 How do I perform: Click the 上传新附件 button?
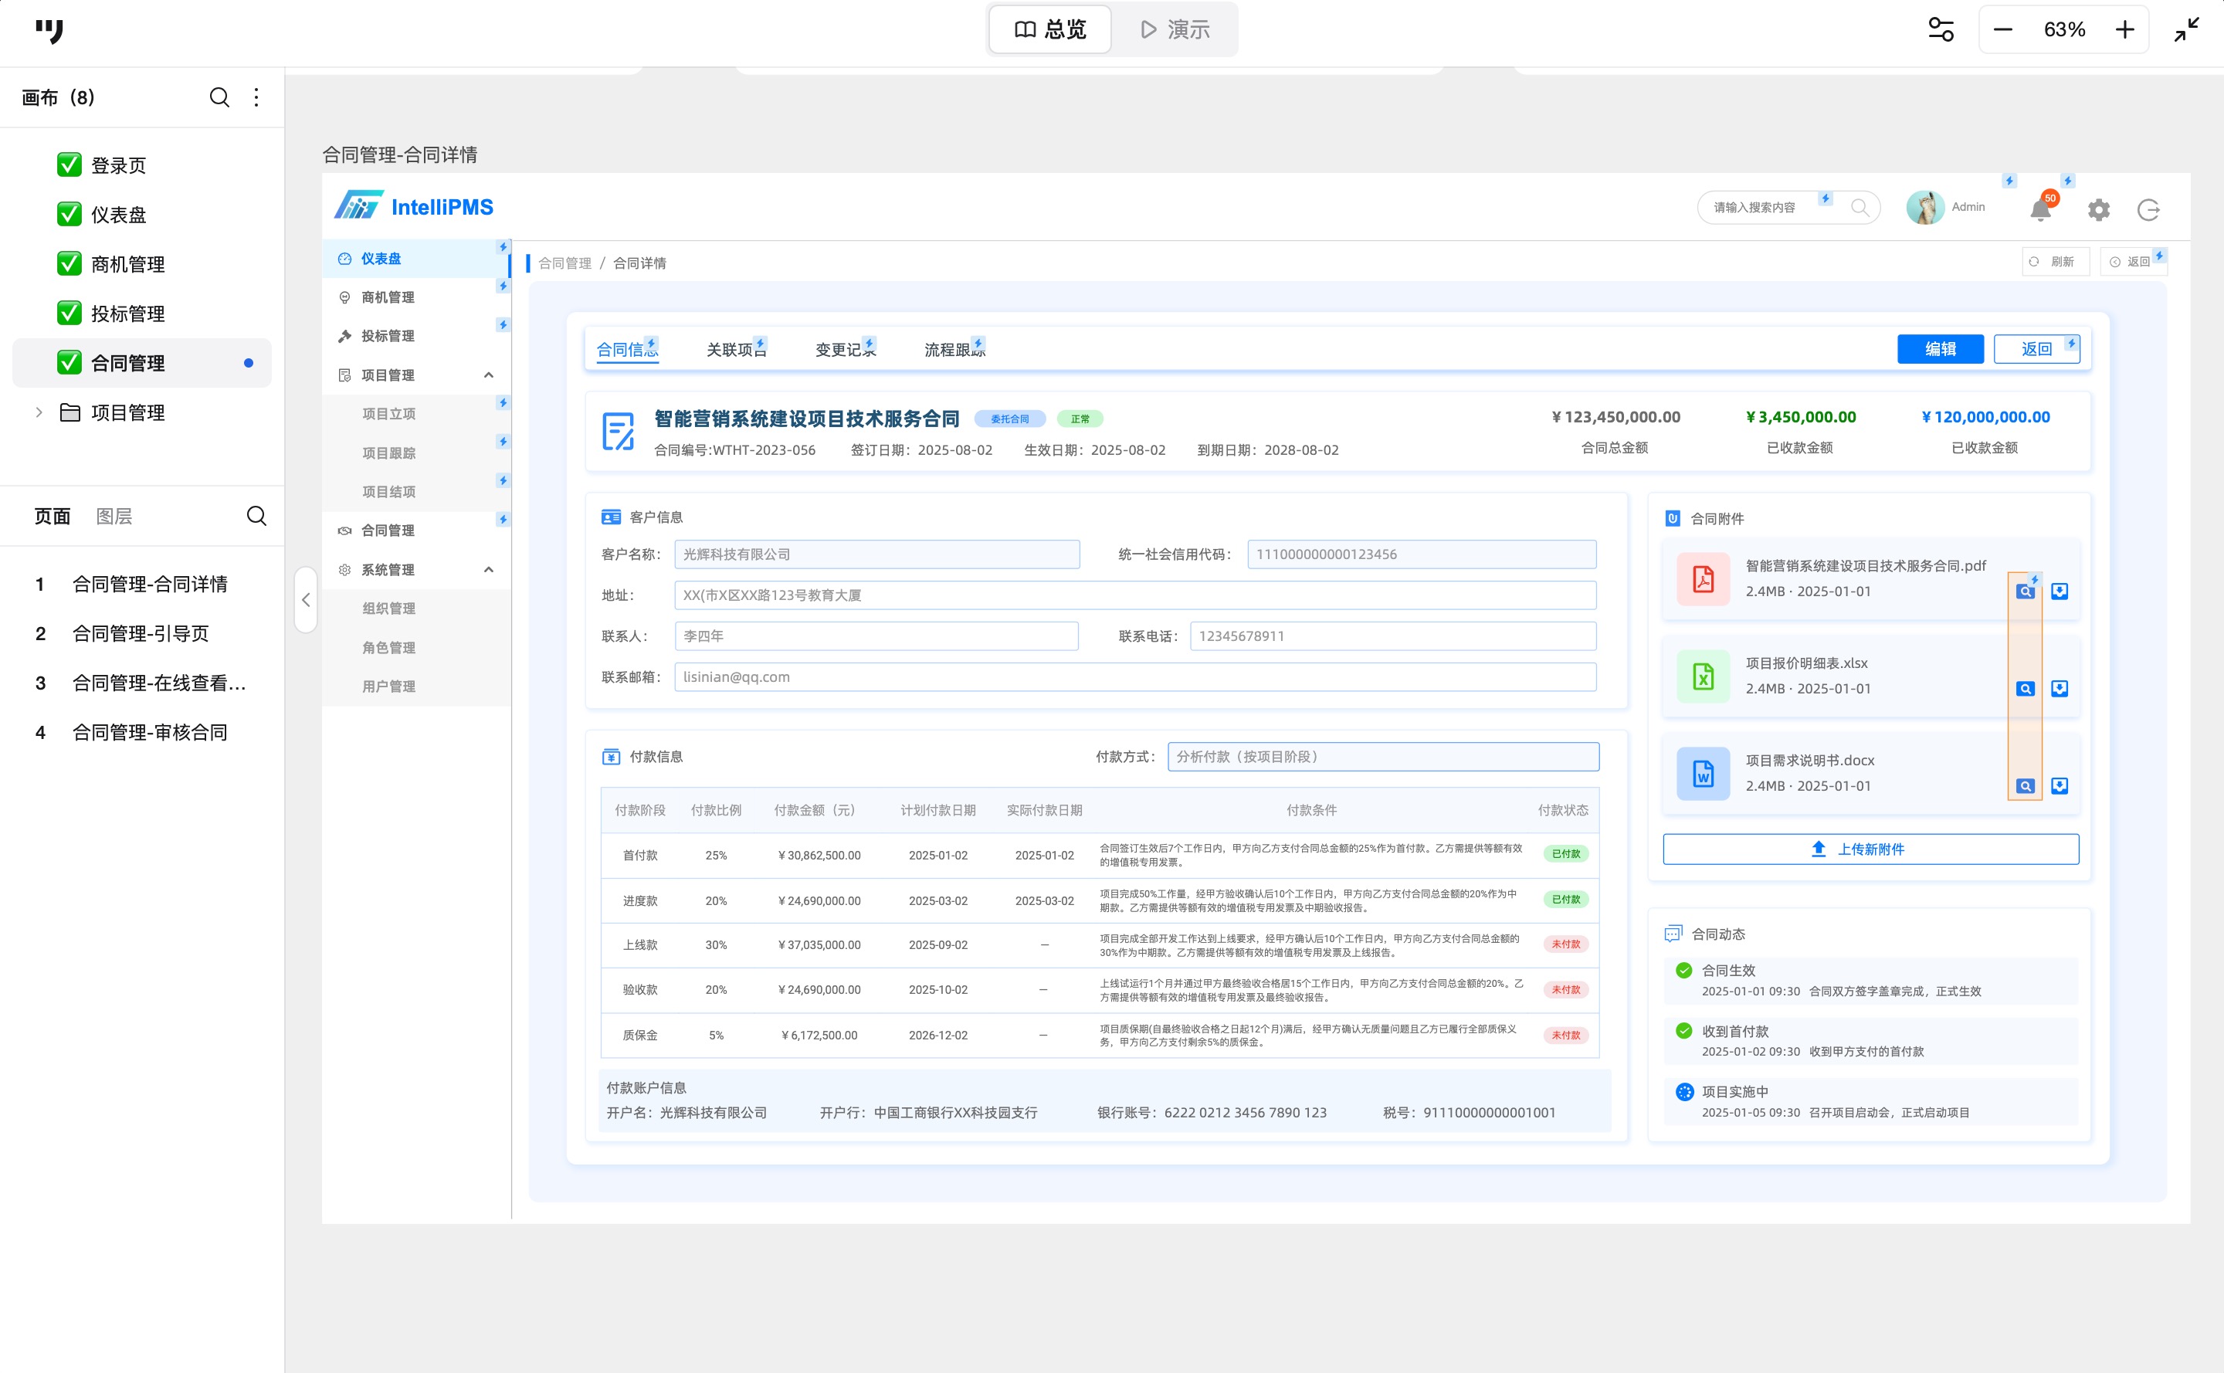click(x=1870, y=849)
